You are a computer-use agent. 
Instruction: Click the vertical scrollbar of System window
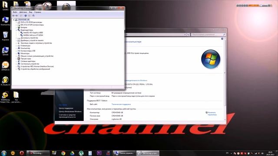(225, 79)
